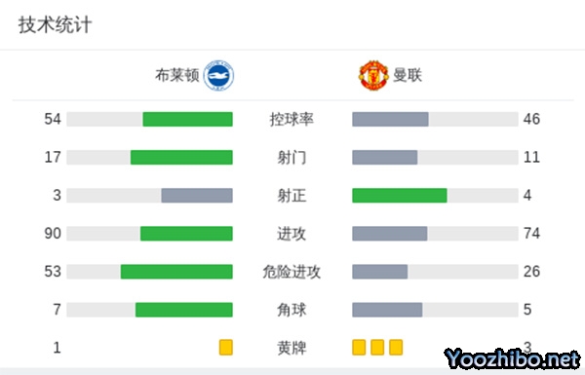Click the 控球率 stat label
Image resolution: width=585 pixels, height=375 pixels.
pyautogui.click(x=292, y=119)
